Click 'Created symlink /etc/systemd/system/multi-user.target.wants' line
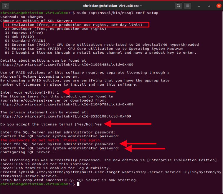 point(111,172)
